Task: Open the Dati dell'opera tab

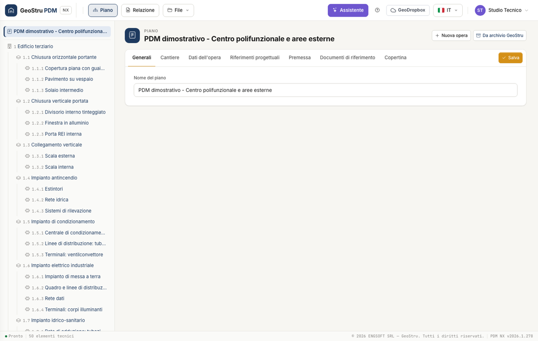Action: click(x=204, y=57)
